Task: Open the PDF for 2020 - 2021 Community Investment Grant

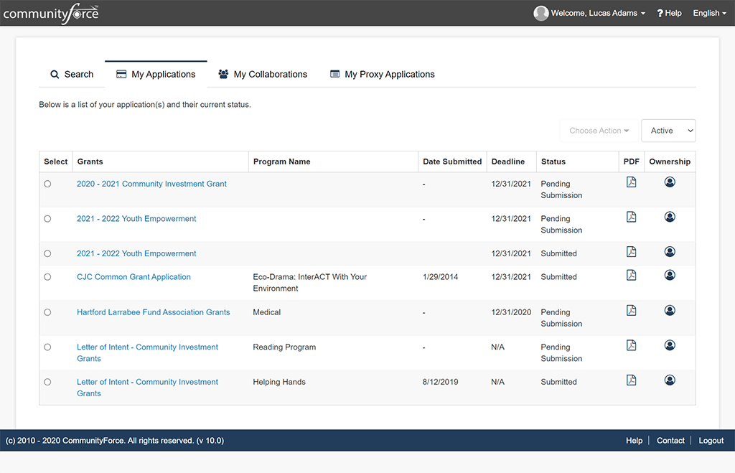Action: pyautogui.click(x=631, y=182)
